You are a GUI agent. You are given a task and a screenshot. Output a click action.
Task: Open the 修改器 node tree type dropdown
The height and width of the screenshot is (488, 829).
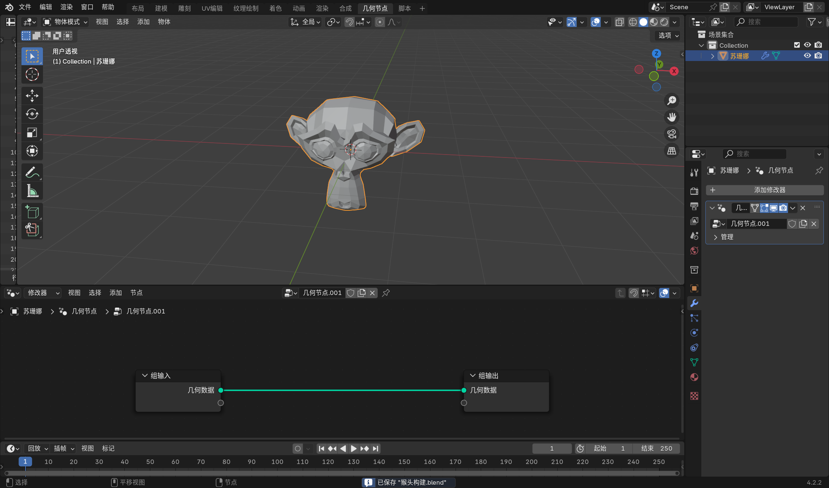43,293
